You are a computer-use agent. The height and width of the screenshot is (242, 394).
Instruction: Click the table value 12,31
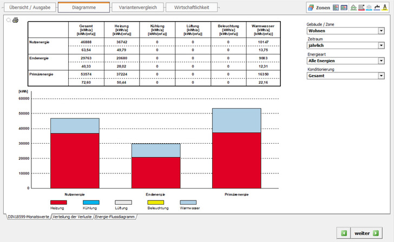coord(263,66)
